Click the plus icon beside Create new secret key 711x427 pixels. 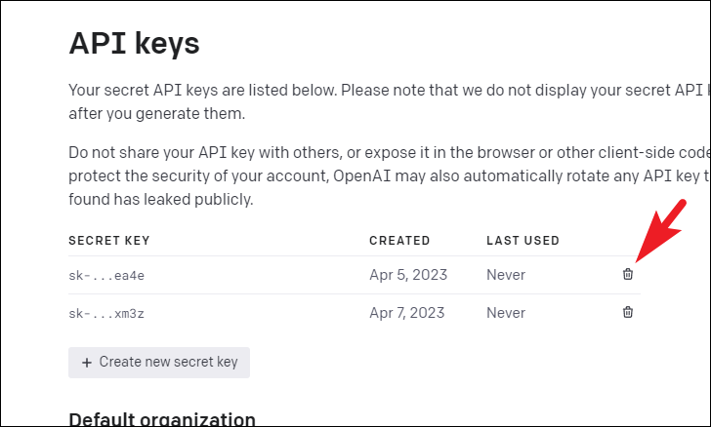click(87, 362)
